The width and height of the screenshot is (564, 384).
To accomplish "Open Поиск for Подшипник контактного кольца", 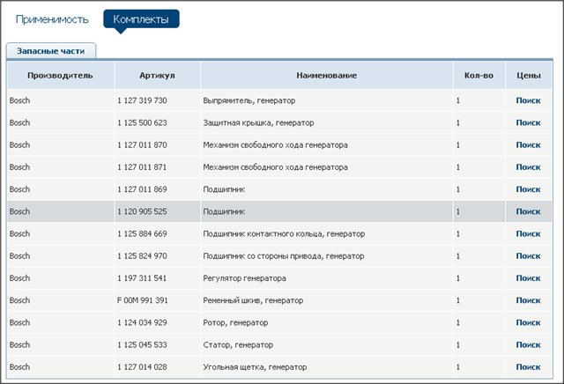I will 528,233.
